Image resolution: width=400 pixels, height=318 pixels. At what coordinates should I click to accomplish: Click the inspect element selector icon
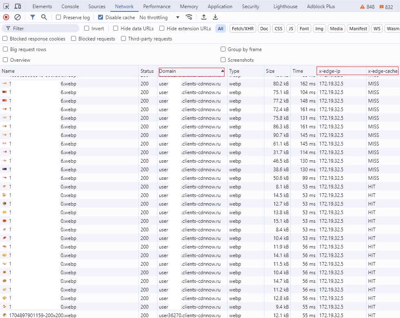pos(6,7)
